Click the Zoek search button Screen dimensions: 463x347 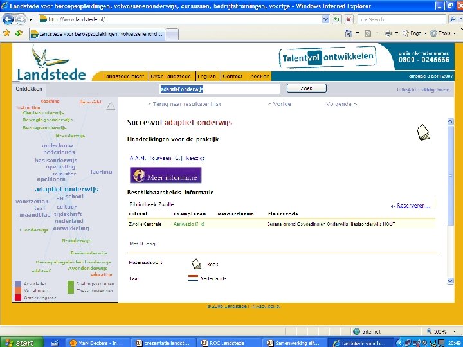[307, 88]
